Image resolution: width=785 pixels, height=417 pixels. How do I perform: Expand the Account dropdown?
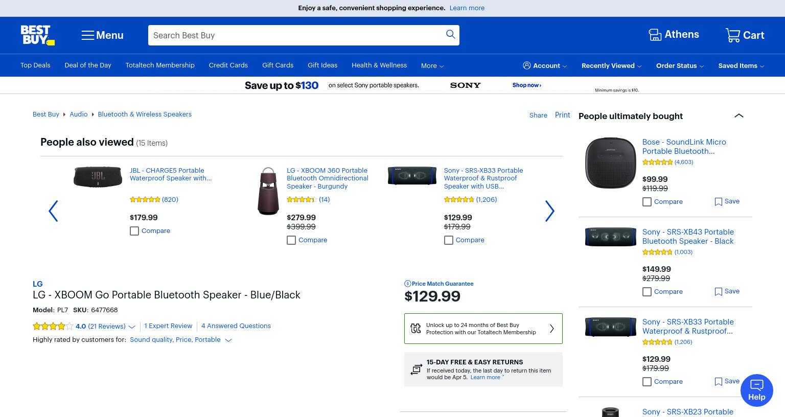point(545,65)
